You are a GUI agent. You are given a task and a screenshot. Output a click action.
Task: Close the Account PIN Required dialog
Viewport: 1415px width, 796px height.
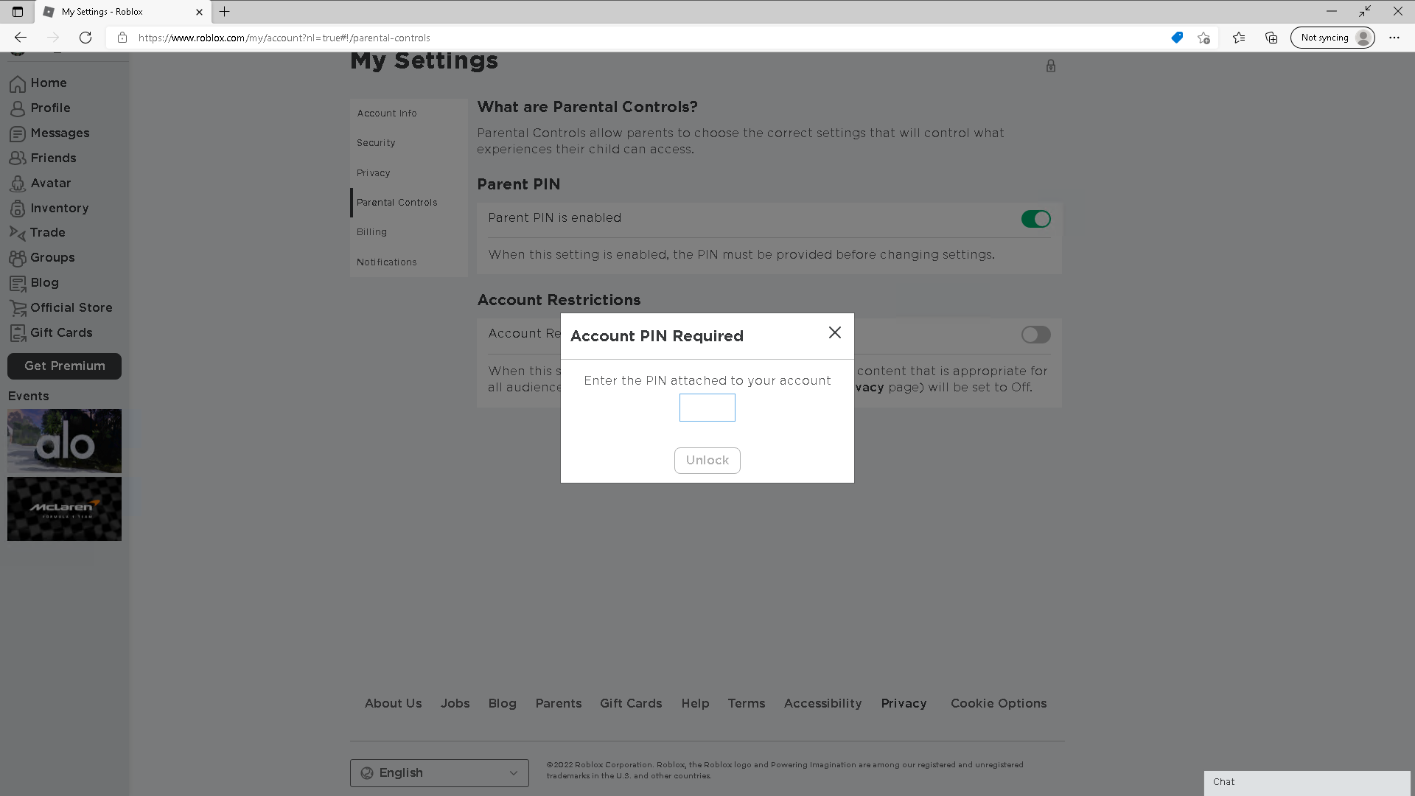[834, 333]
